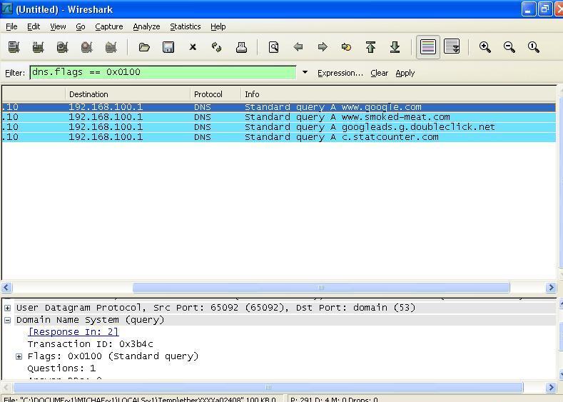The height and width of the screenshot is (402, 563).
Task: Click in the display filter text field
Action: coord(162,72)
